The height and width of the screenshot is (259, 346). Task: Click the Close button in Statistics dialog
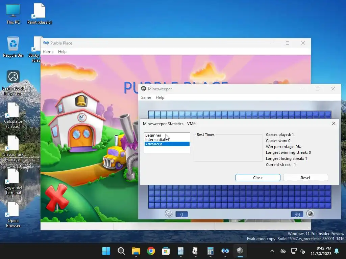[258, 177]
